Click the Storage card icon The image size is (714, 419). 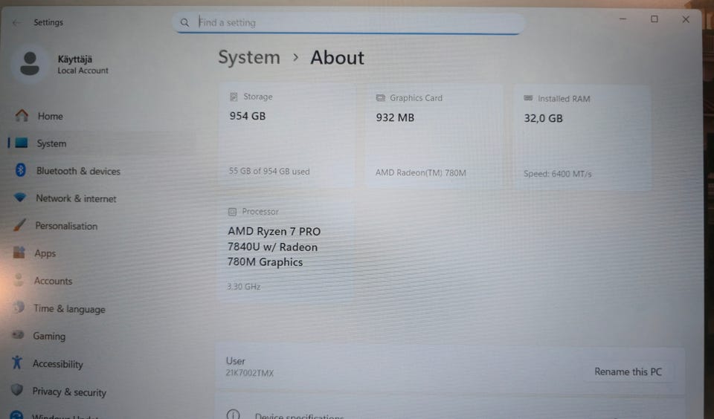[x=234, y=97]
